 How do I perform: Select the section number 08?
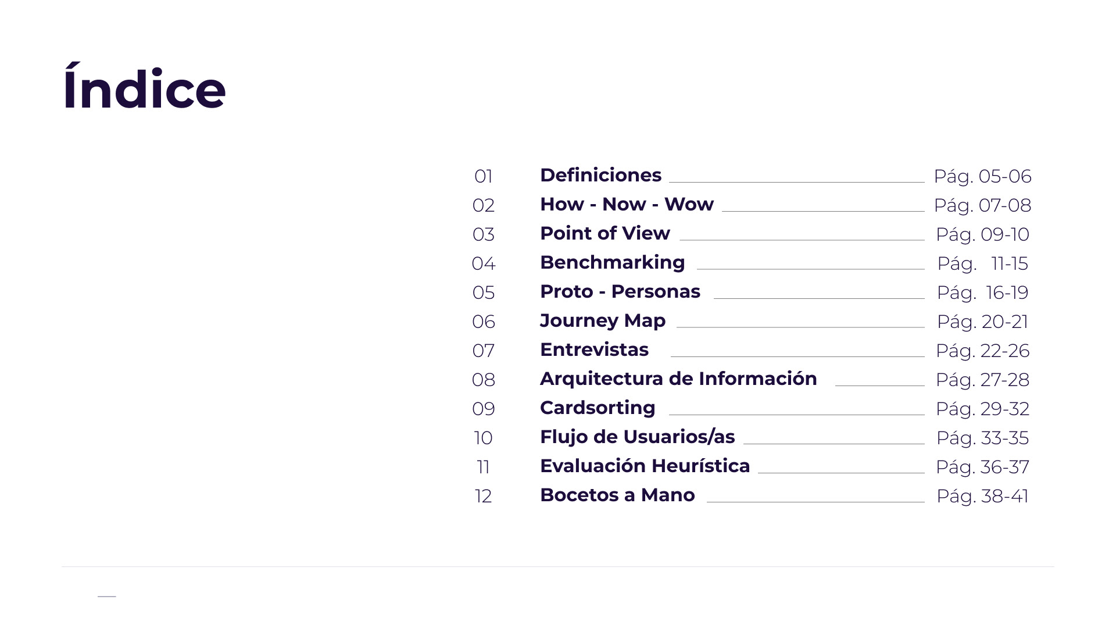pos(484,380)
